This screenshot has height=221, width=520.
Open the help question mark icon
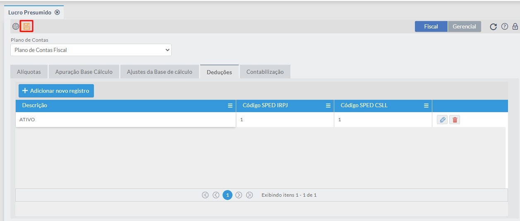tap(504, 27)
